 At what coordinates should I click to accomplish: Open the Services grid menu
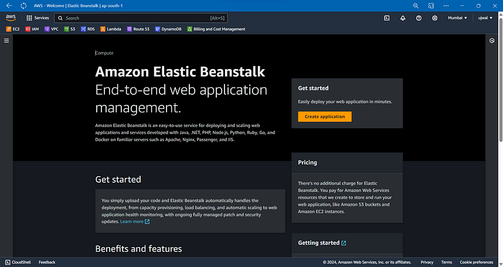click(38, 18)
